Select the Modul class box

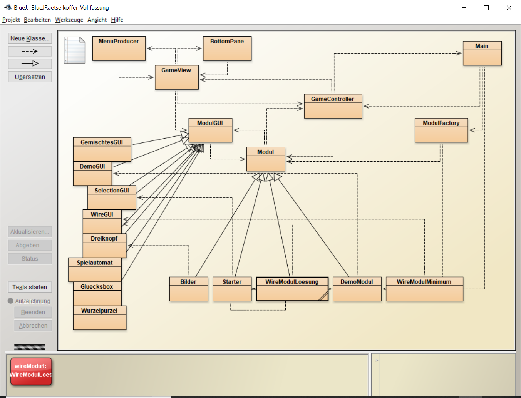click(x=265, y=159)
